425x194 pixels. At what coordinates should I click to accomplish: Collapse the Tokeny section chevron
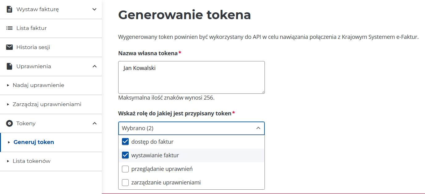pyautogui.click(x=94, y=123)
